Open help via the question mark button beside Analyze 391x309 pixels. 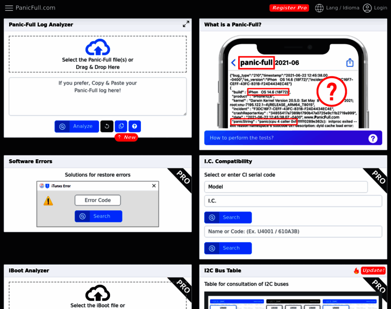pyautogui.click(x=134, y=126)
